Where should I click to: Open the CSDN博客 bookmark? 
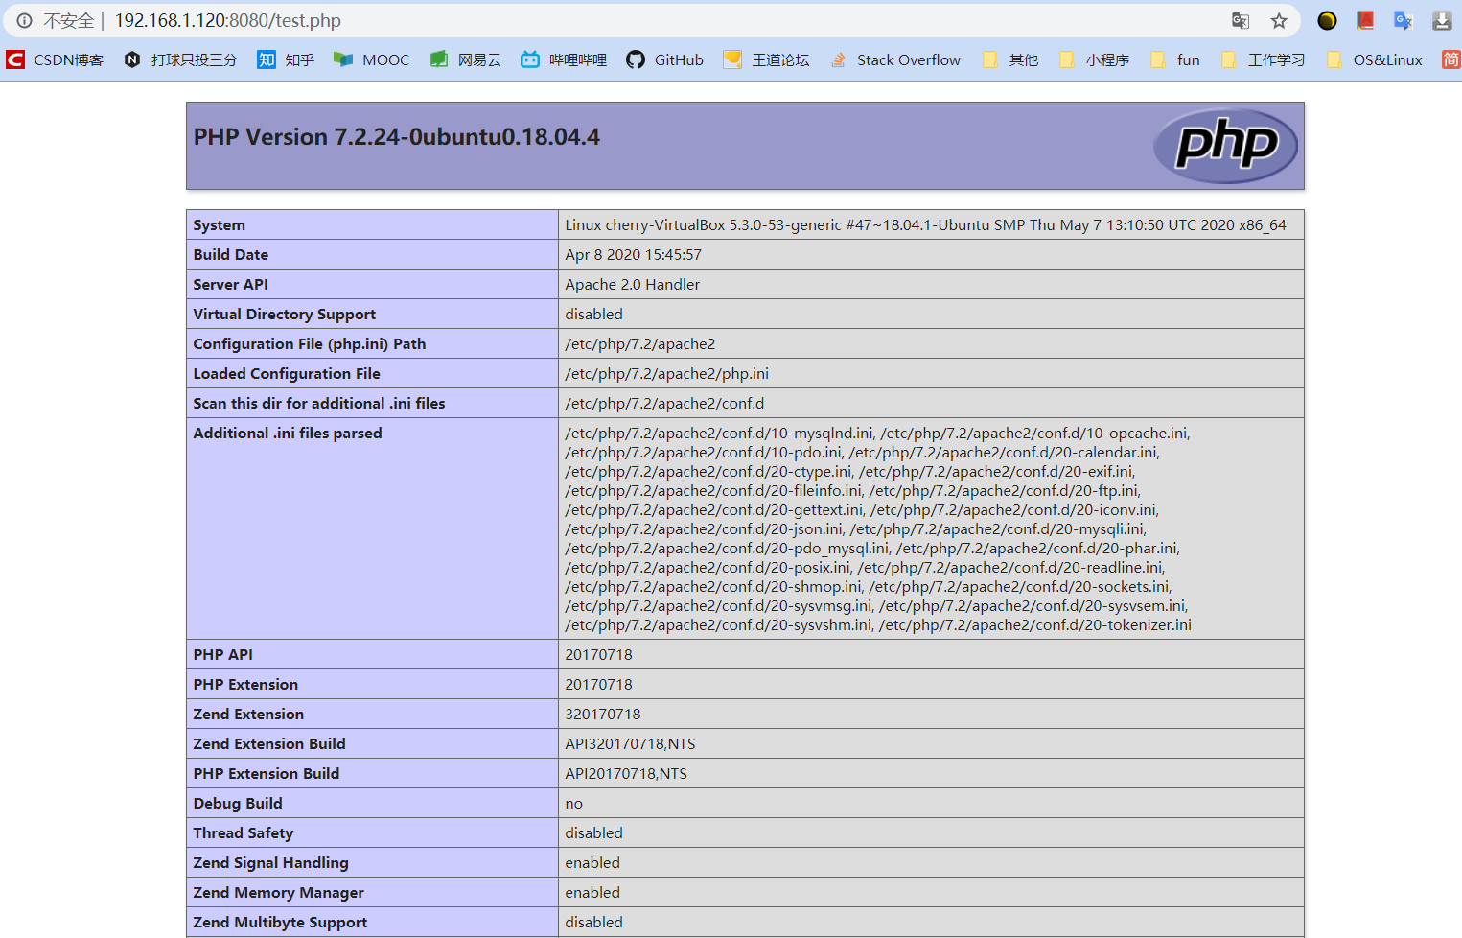(55, 59)
